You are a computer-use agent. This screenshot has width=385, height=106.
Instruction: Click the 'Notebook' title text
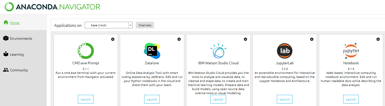[351, 63]
